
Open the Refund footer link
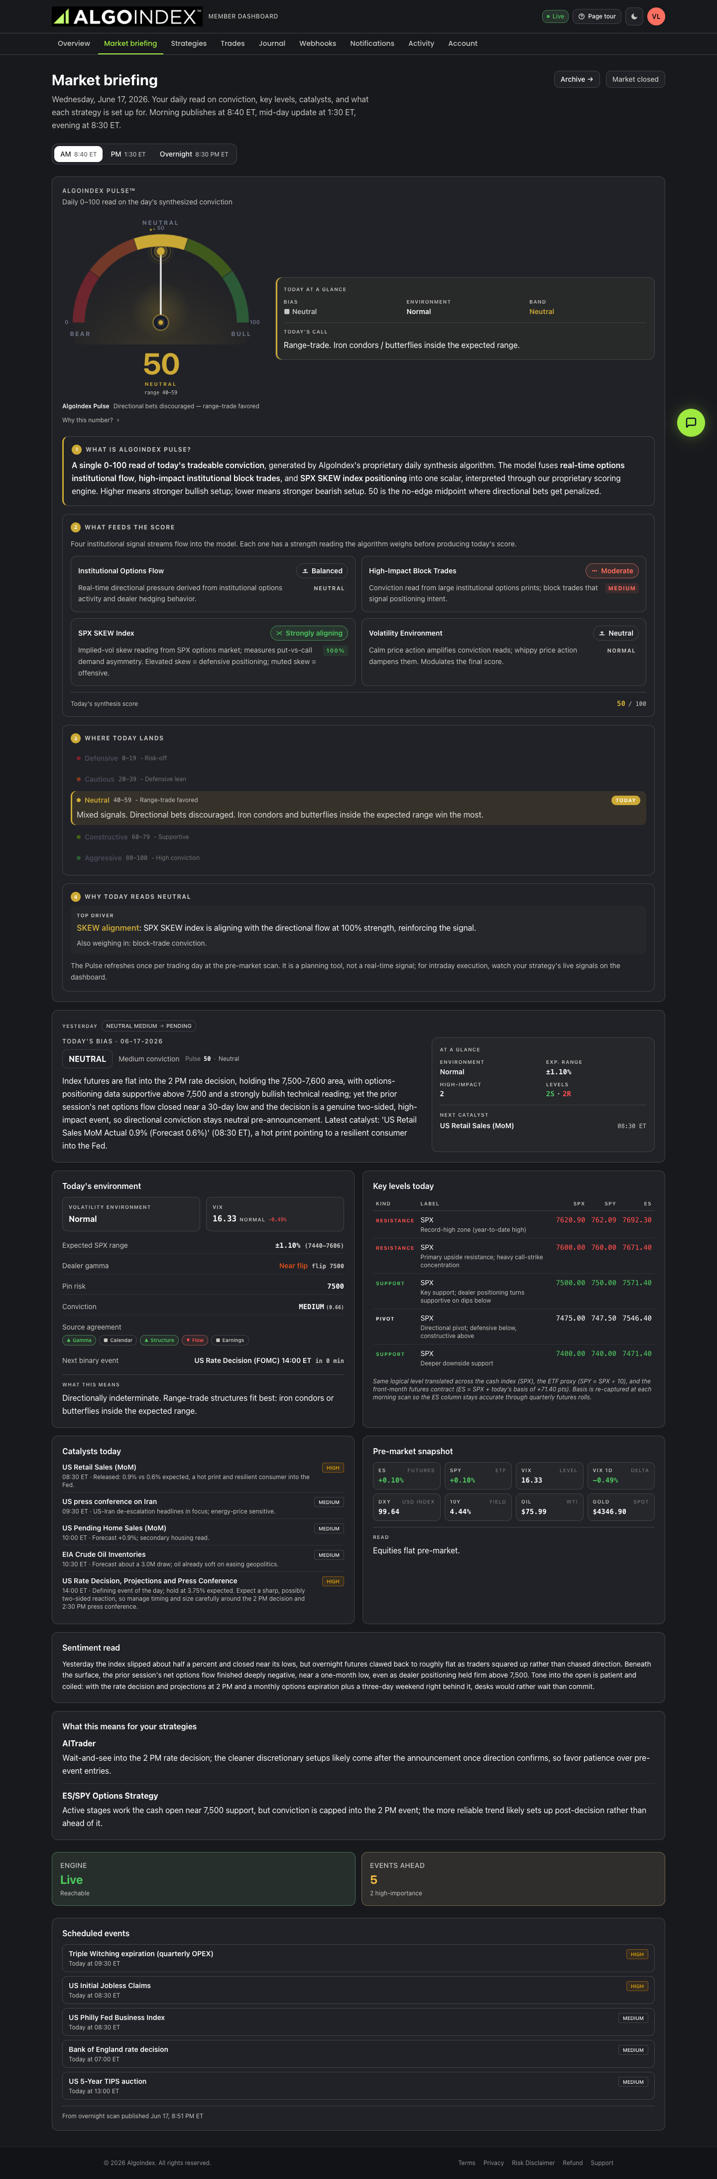click(573, 2163)
